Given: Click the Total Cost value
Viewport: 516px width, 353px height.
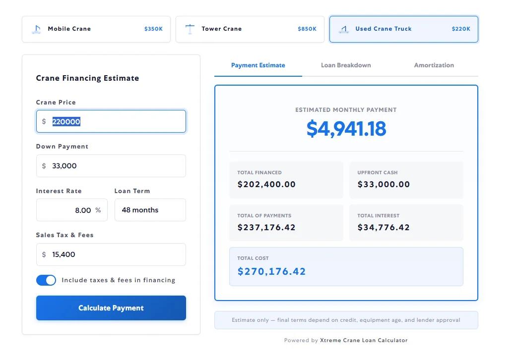Looking at the screenshot, I should 271,271.
